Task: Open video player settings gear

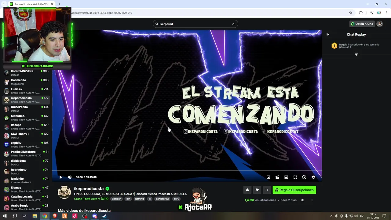Action: tap(313, 177)
